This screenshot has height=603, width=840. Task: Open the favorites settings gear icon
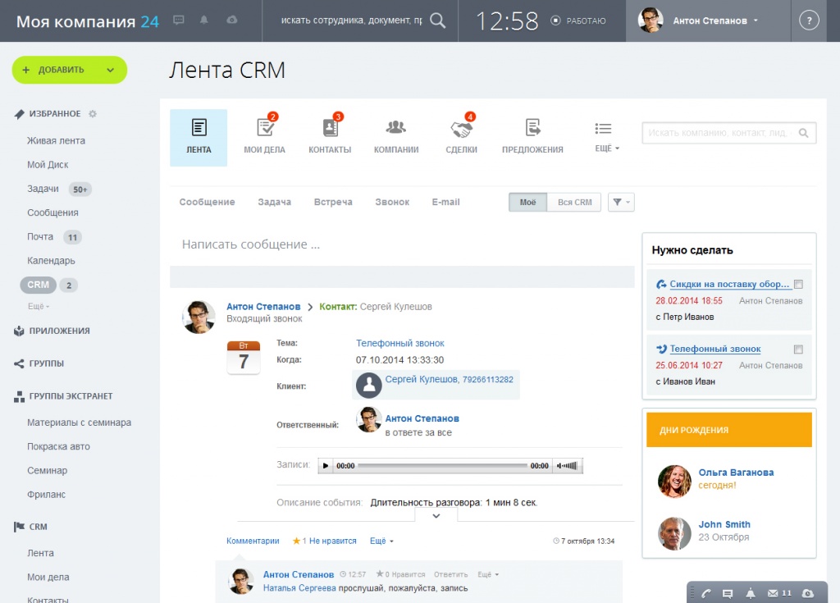93,114
